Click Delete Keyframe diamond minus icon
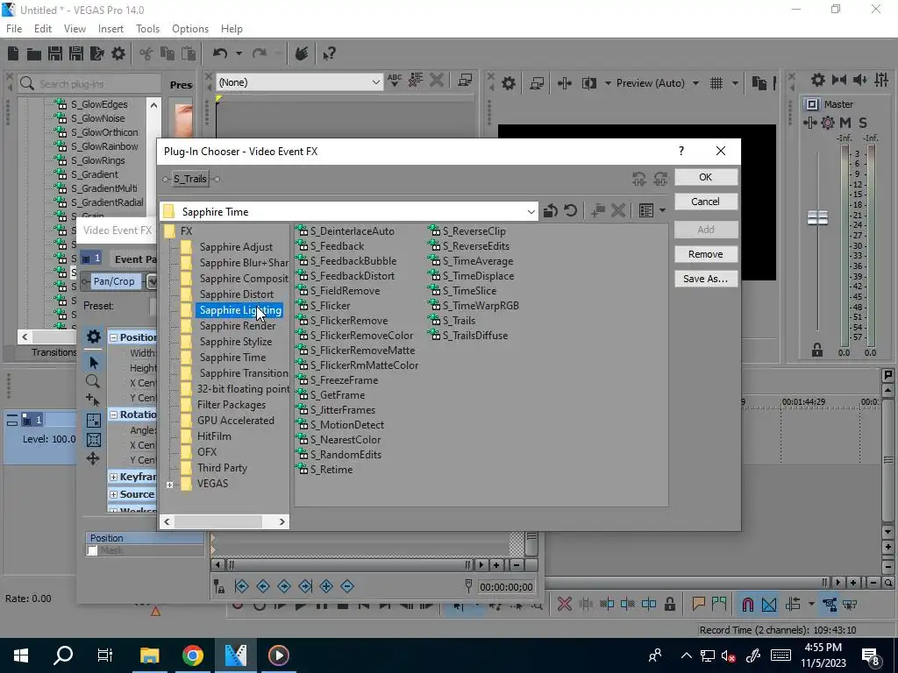Screen dimensions: 898x673 [347, 586]
